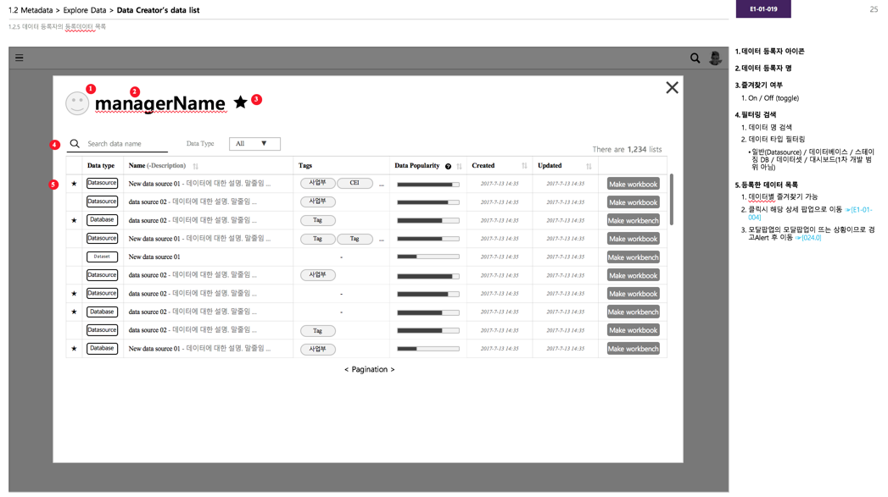Click the first Tag chip in the two-Tag row
The image size is (888, 497).
(x=318, y=239)
